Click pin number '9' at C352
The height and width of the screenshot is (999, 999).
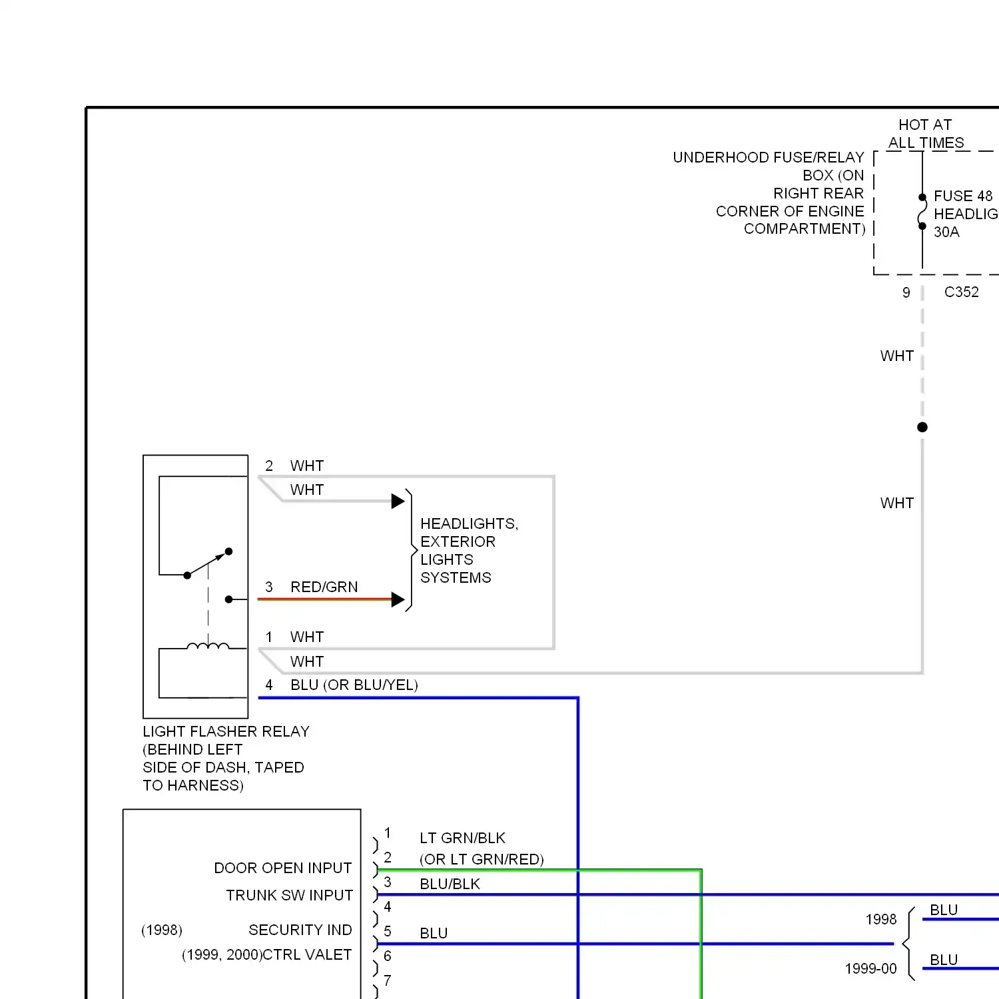click(906, 292)
